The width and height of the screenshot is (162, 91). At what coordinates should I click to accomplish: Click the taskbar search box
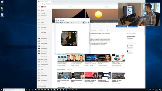[x=14, y=90]
